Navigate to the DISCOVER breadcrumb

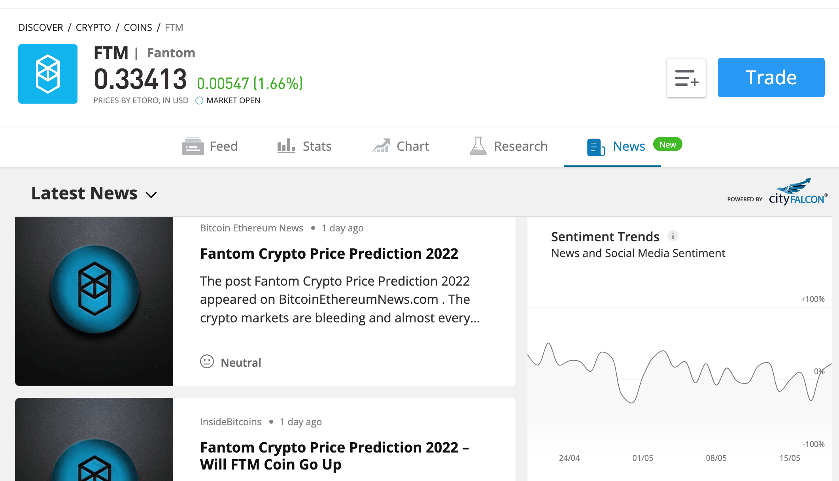click(x=41, y=27)
